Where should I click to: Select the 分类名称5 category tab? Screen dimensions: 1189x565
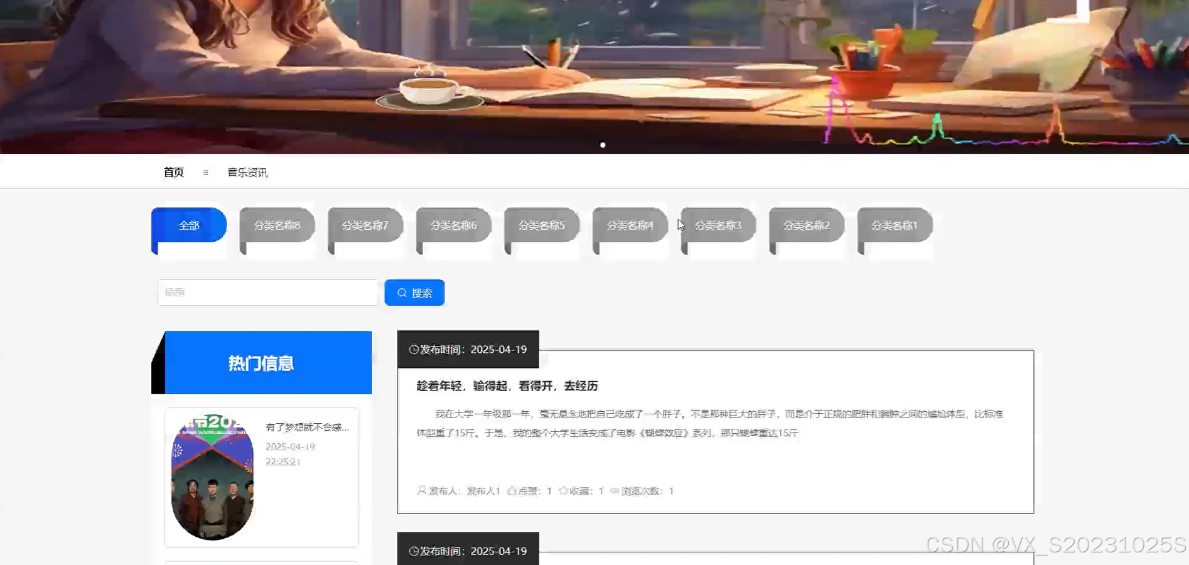tap(542, 225)
